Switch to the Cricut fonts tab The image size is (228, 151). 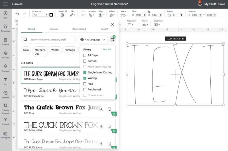(x=32, y=29)
